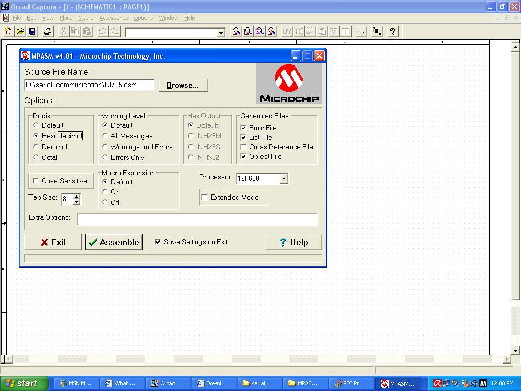
Task: Zoom in on the schematic with the toolbar icon
Action: pyautogui.click(x=236, y=31)
